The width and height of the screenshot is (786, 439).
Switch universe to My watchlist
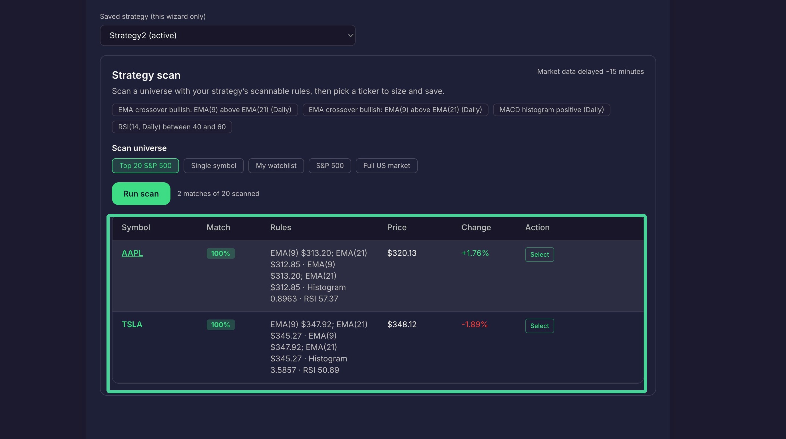click(276, 165)
